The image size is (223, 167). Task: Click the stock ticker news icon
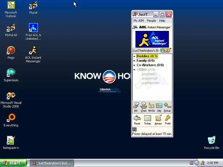coord(134,129)
